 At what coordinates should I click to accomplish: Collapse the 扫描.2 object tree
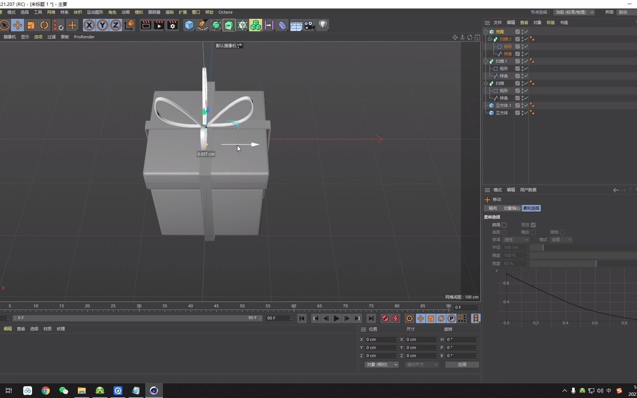pos(490,39)
